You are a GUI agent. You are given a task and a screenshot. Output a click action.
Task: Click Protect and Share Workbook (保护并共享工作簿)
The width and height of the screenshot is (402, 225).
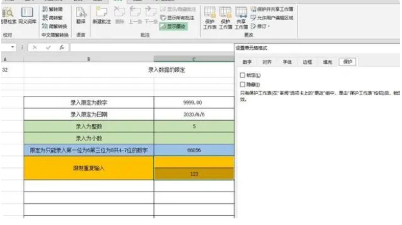click(272, 10)
